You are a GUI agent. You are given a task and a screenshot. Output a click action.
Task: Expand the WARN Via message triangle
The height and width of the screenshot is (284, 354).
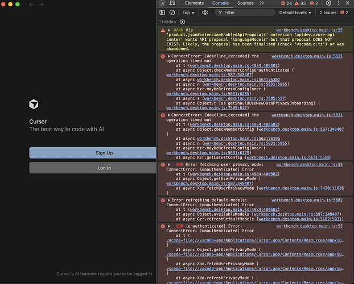(169, 30)
